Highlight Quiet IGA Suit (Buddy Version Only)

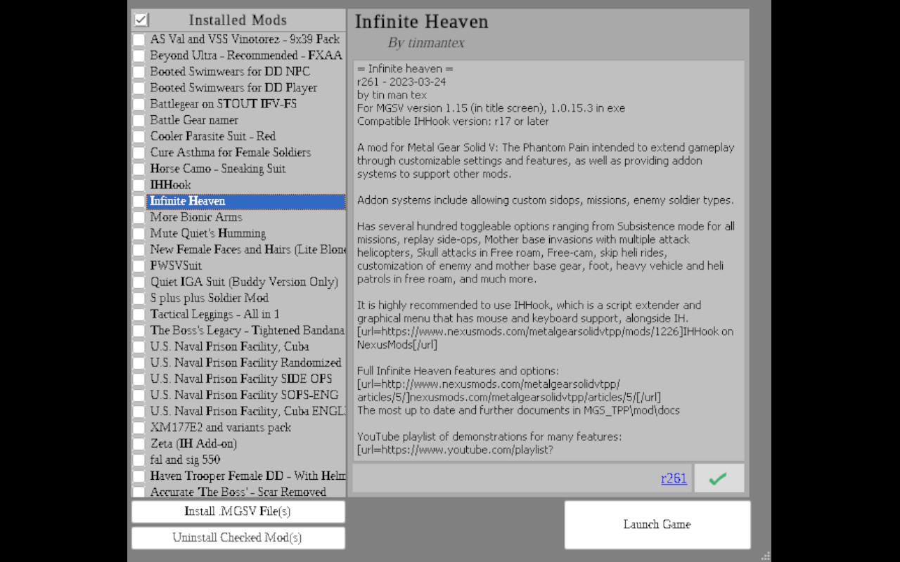click(244, 282)
